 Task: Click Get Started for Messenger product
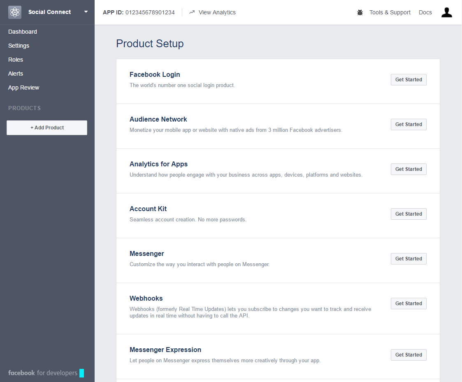coord(409,259)
